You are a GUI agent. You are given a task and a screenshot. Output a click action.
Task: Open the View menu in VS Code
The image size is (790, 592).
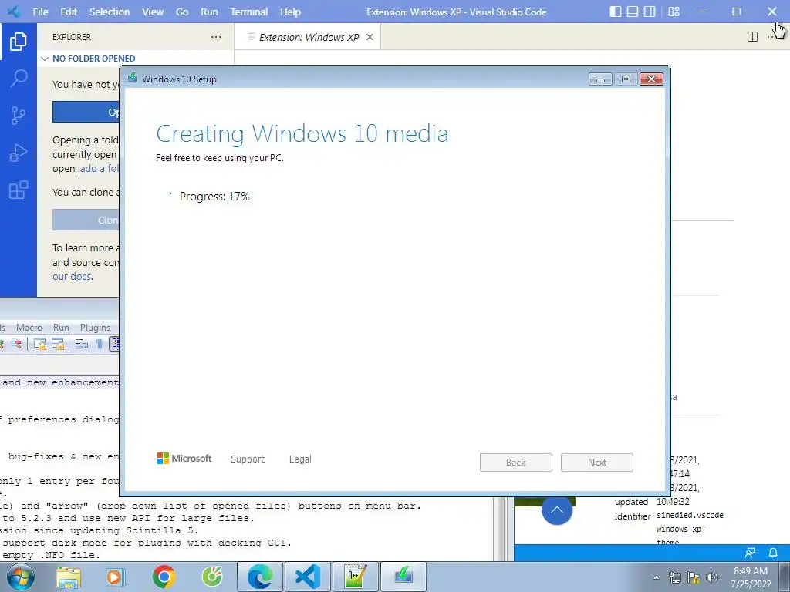point(153,12)
